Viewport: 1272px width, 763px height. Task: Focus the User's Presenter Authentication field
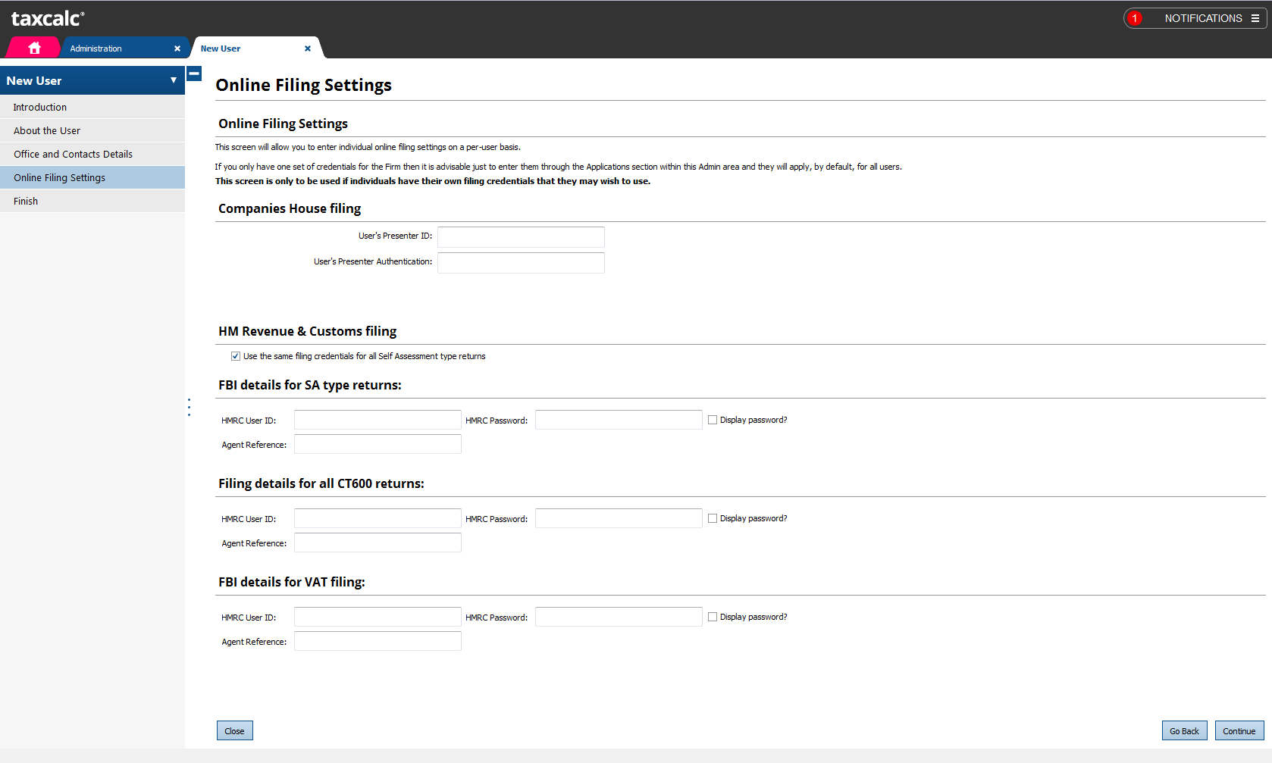pyautogui.click(x=521, y=262)
